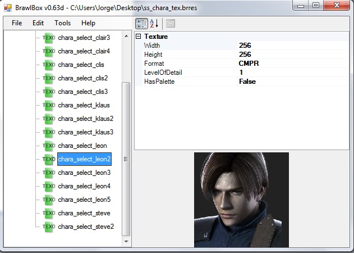The image size is (354, 253).
Task: Collapse the Texture property category
Action: [139, 37]
